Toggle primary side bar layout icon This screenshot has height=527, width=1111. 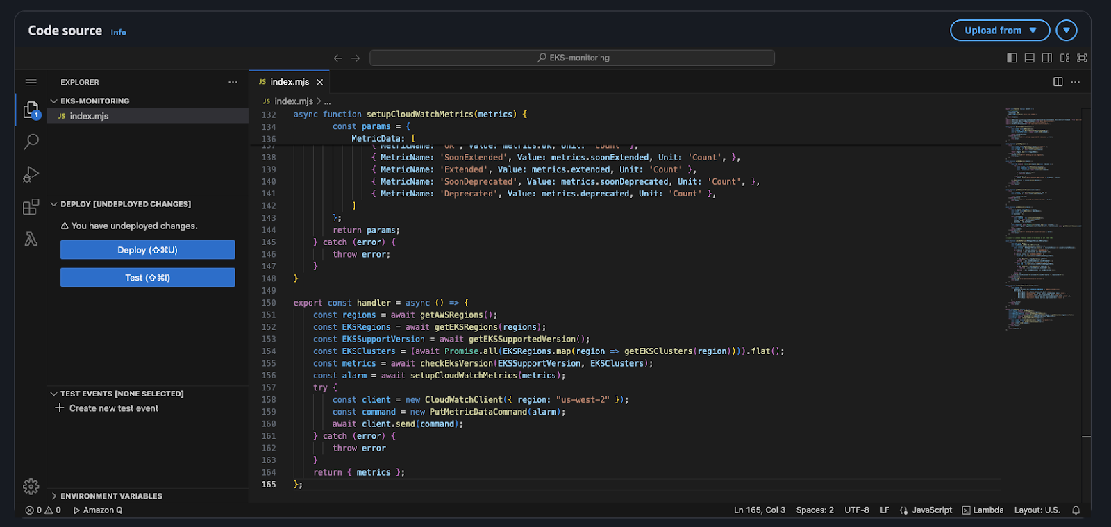1012,58
